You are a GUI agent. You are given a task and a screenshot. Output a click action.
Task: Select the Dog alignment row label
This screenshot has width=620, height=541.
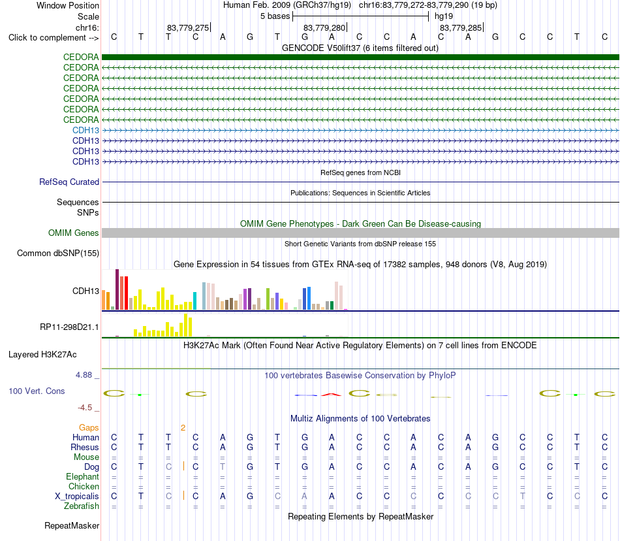tap(92, 467)
